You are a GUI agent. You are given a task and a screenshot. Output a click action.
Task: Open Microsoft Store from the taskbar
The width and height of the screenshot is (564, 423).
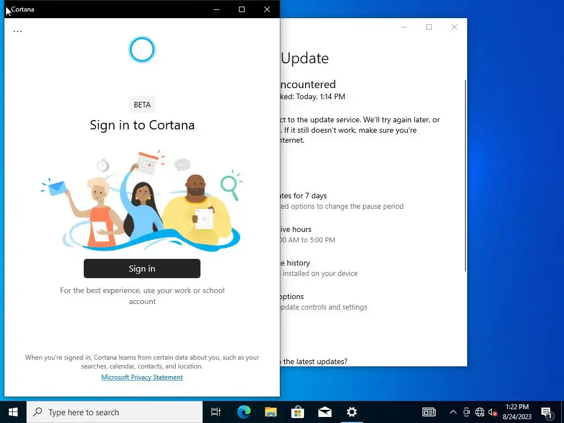point(298,412)
